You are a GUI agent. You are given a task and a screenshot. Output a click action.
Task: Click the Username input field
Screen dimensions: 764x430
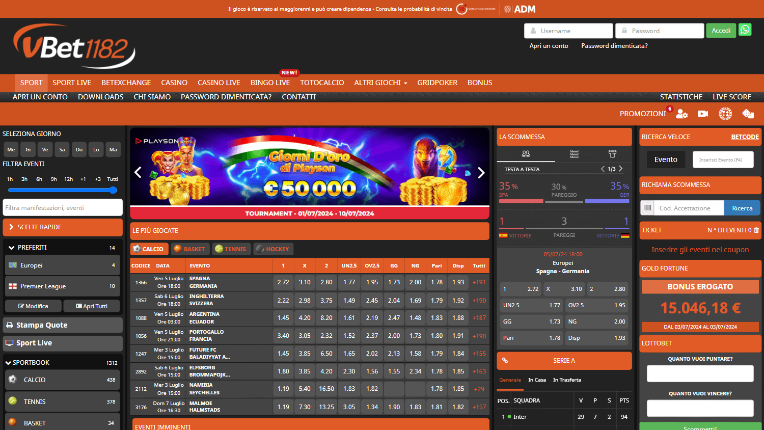568,31
